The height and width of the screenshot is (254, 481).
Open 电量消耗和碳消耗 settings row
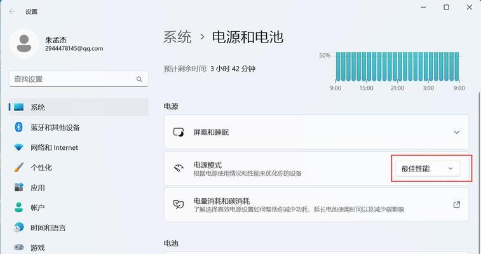pos(316,204)
